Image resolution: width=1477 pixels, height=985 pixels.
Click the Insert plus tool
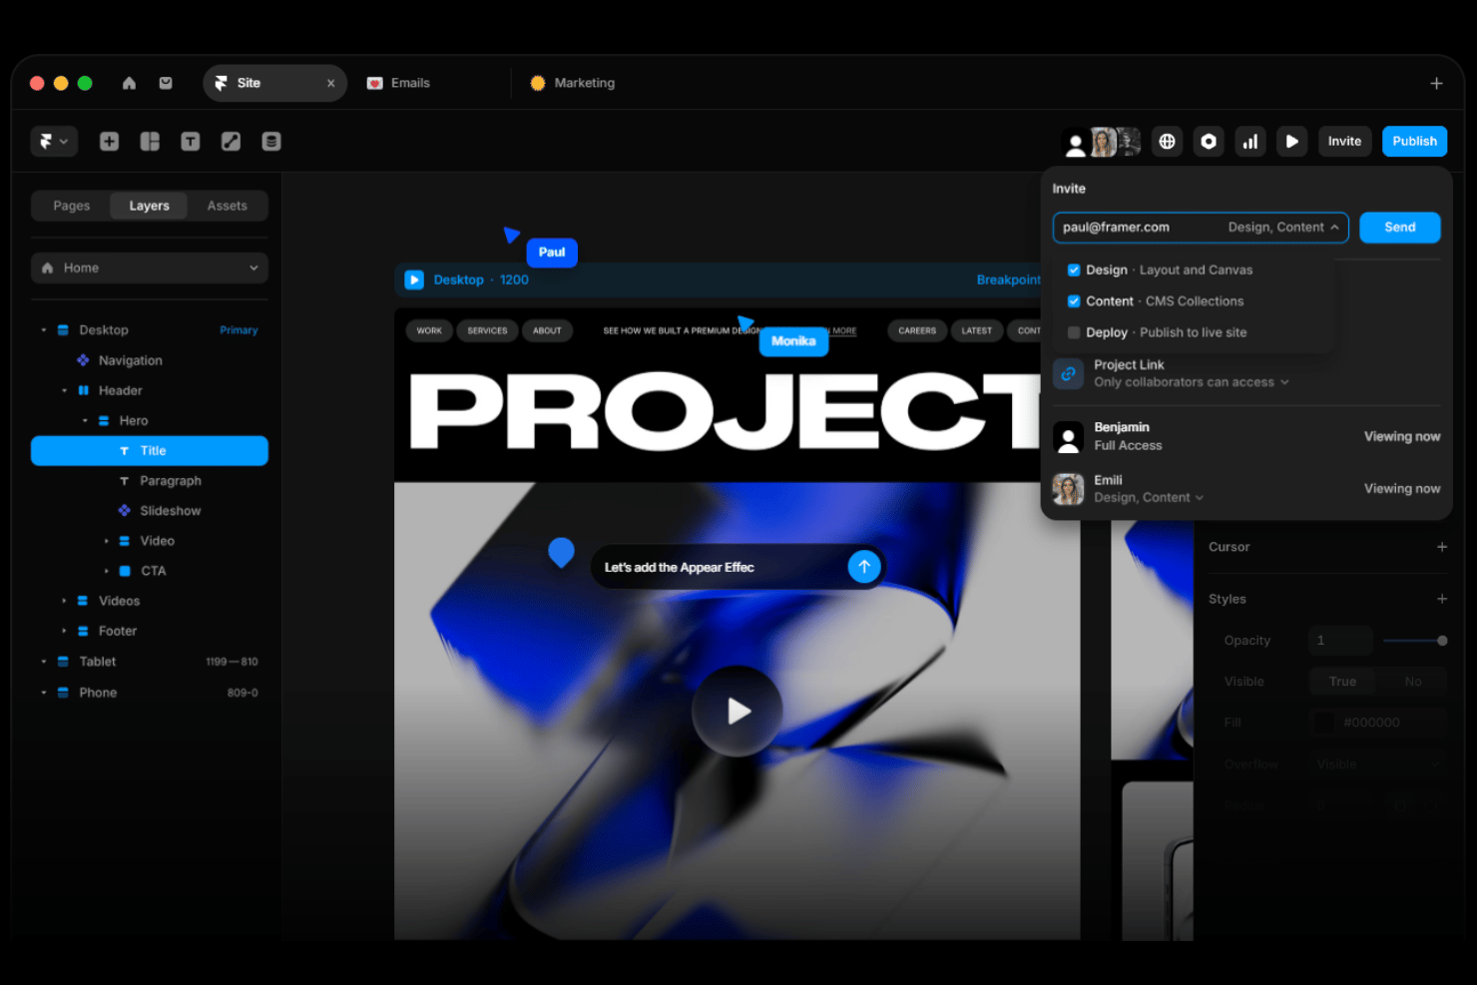[110, 142]
